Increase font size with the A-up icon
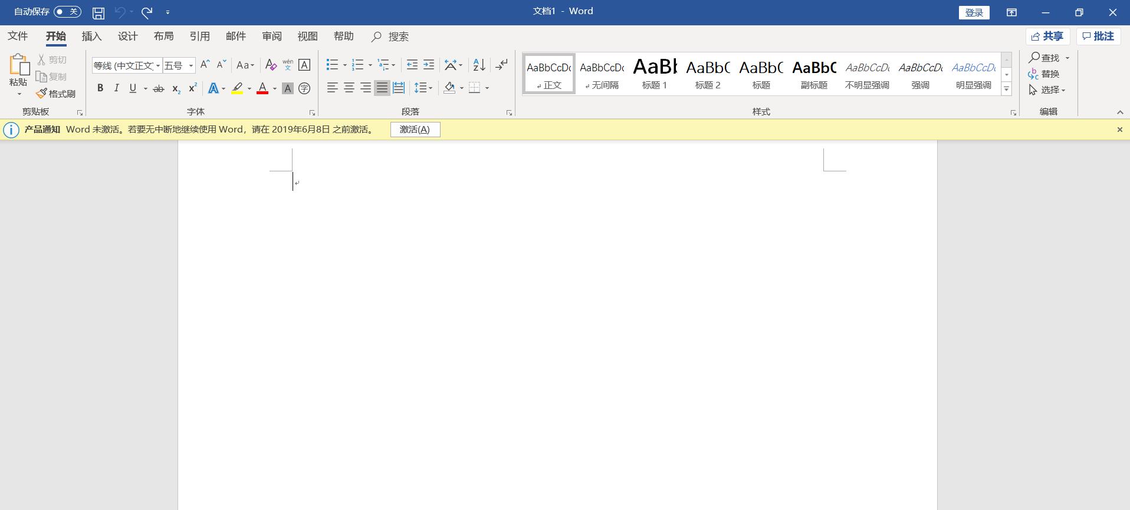 [205, 65]
